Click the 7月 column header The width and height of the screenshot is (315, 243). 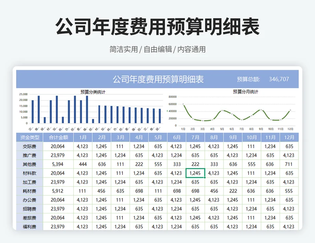tap(195, 138)
